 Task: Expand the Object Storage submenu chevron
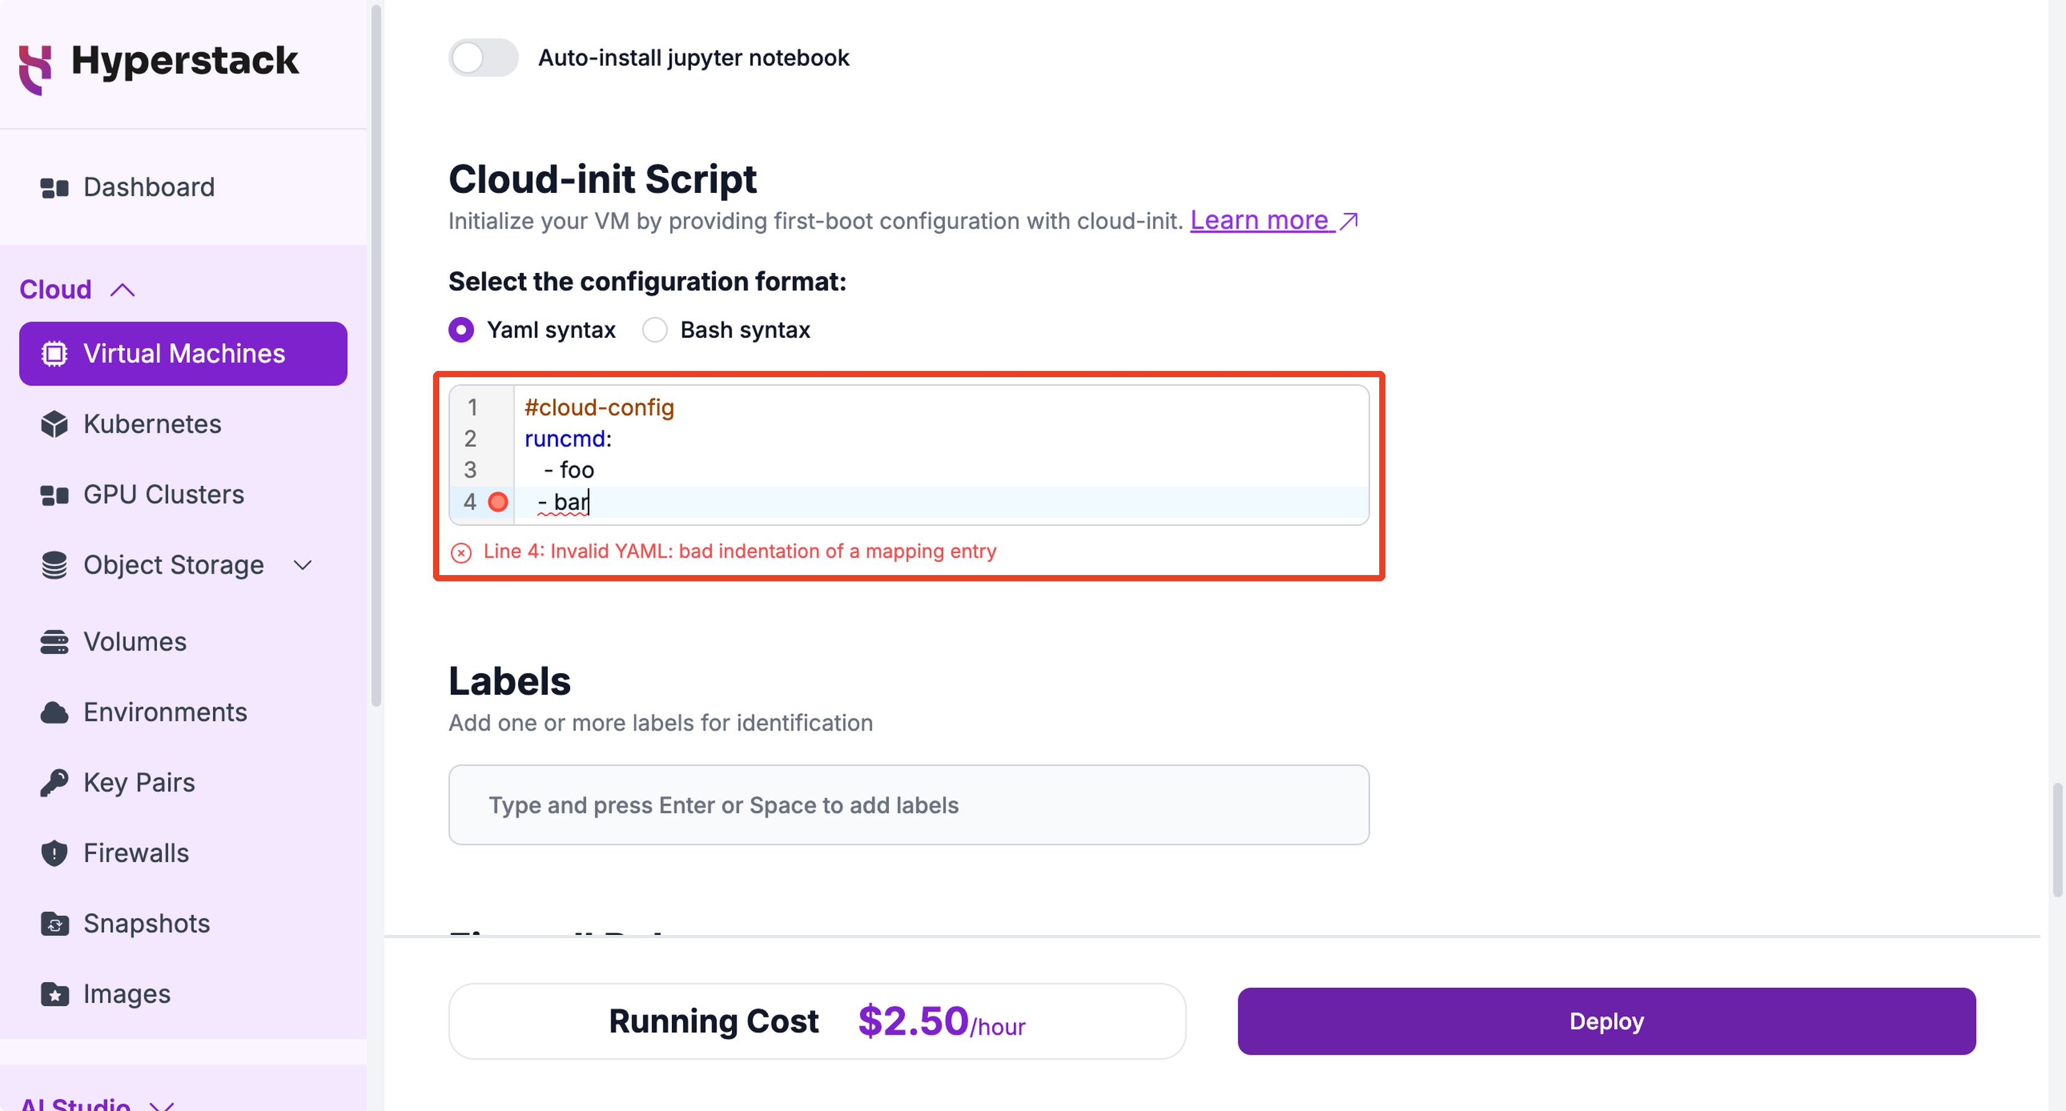(x=302, y=566)
